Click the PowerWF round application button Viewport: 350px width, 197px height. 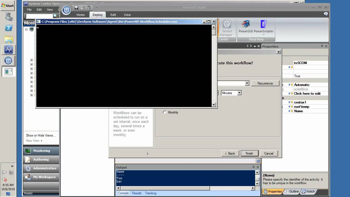(66, 10)
